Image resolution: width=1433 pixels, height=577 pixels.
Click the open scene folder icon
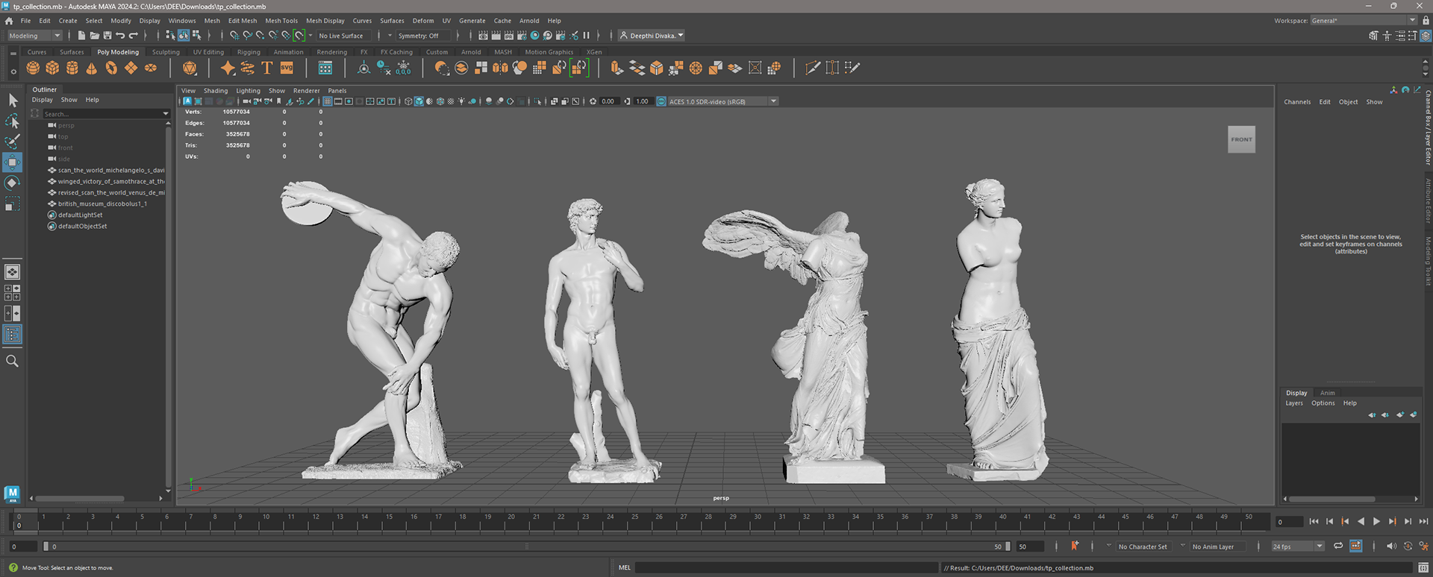click(x=95, y=36)
